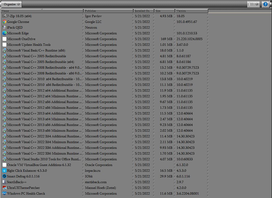This screenshot has height=198, width=272.
Task: Click "Microsoft Visual C++ 2012 x86 Additional Runtime" name
Action: [44, 102]
